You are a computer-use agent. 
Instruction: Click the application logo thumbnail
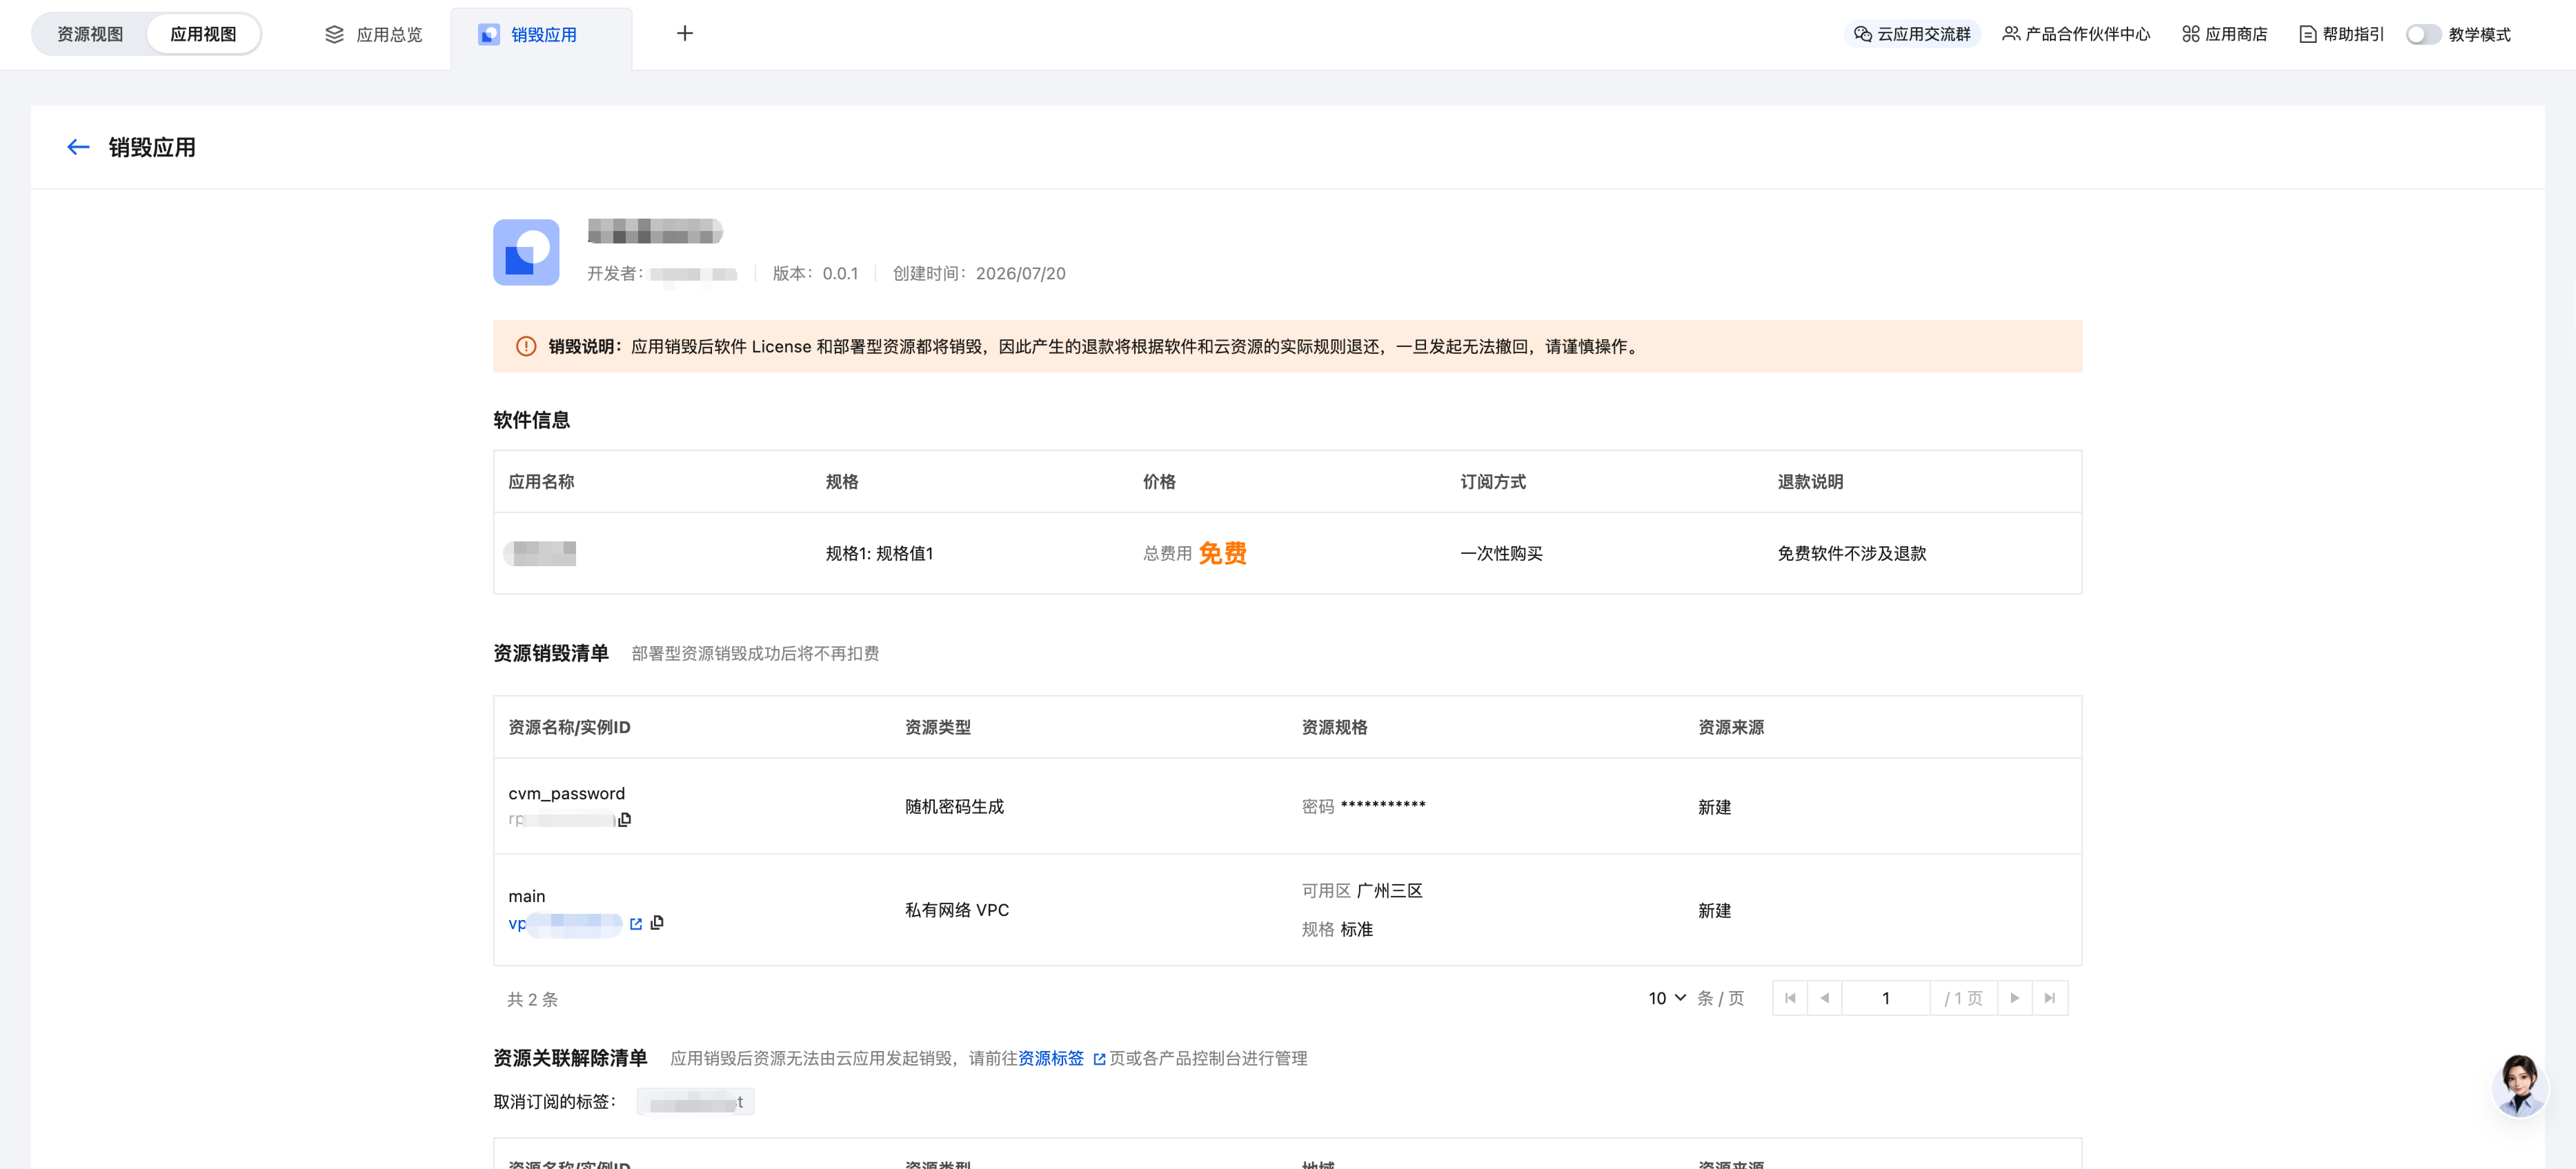[x=526, y=252]
